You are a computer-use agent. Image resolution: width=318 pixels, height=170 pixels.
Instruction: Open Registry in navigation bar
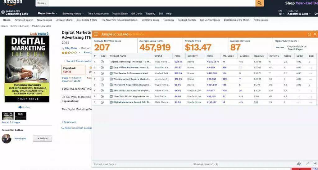click(x=151, y=14)
